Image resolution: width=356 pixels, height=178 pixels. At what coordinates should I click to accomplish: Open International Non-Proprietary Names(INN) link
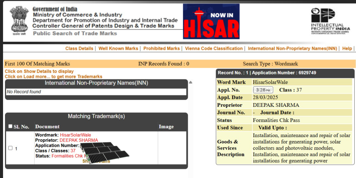[293, 48]
